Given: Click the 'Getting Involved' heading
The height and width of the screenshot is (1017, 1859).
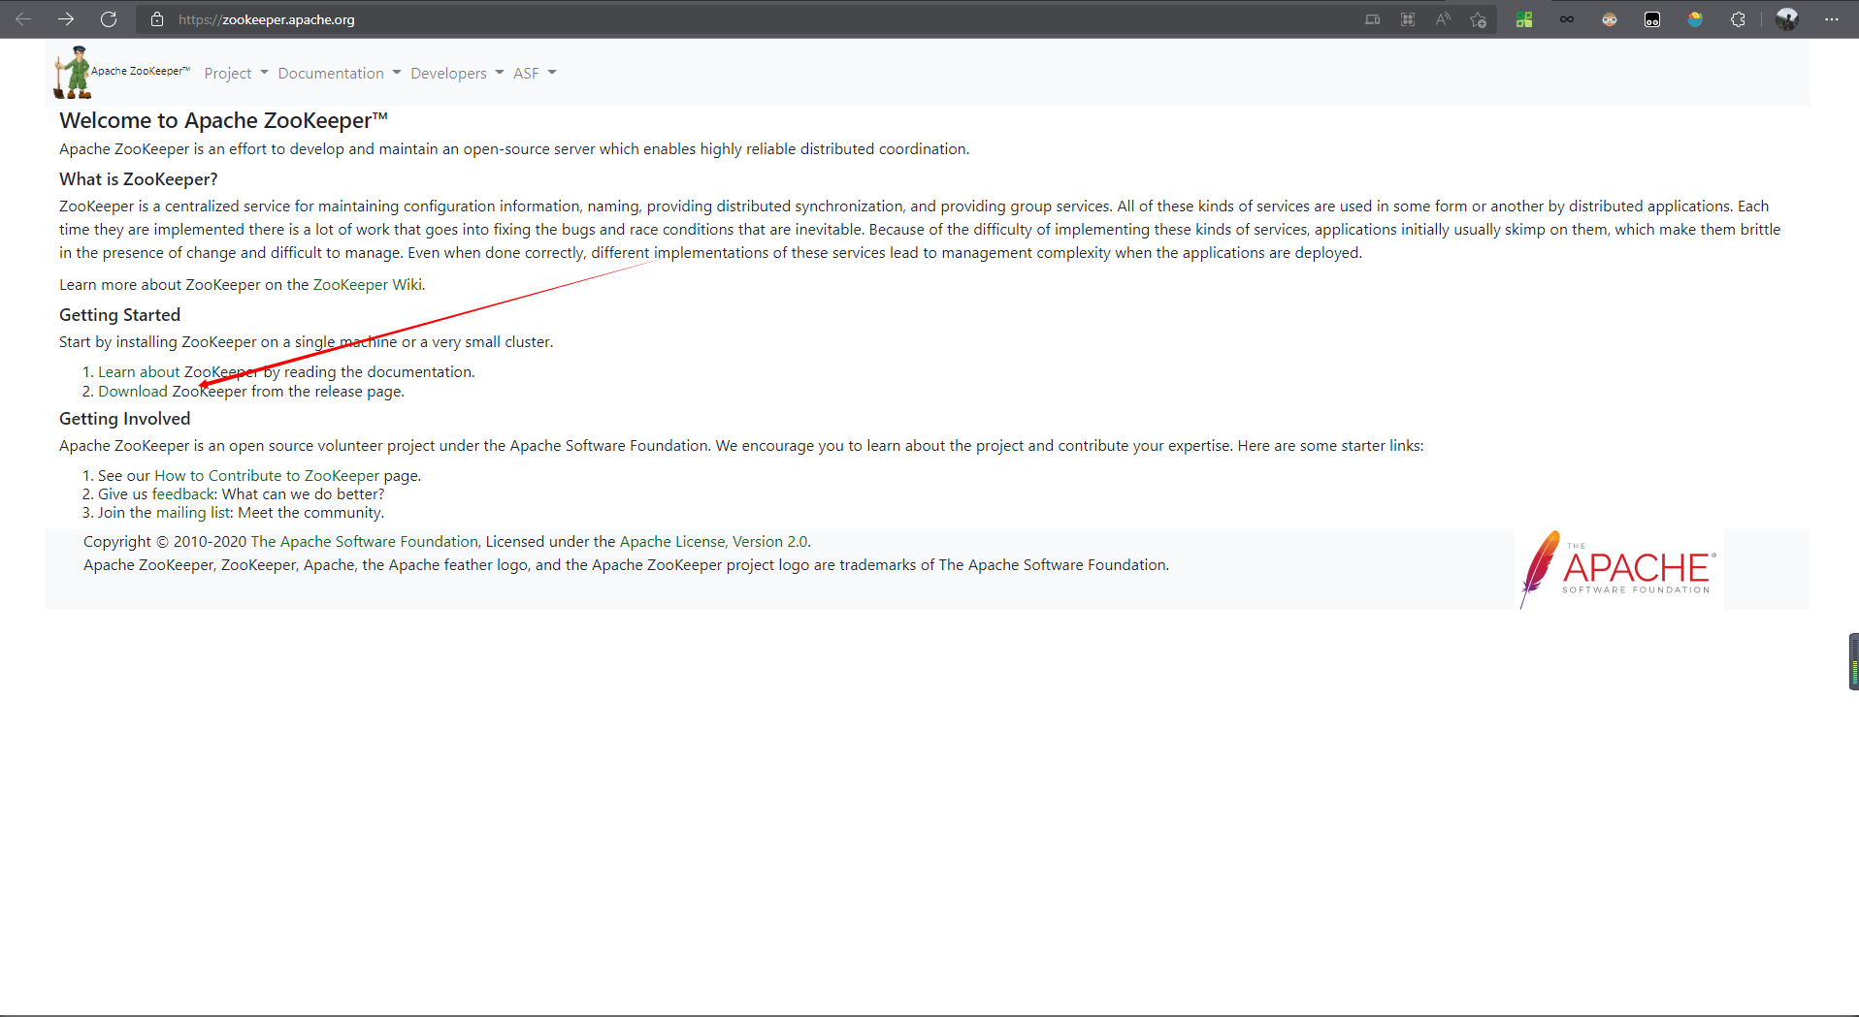Looking at the screenshot, I should (124, 419).
